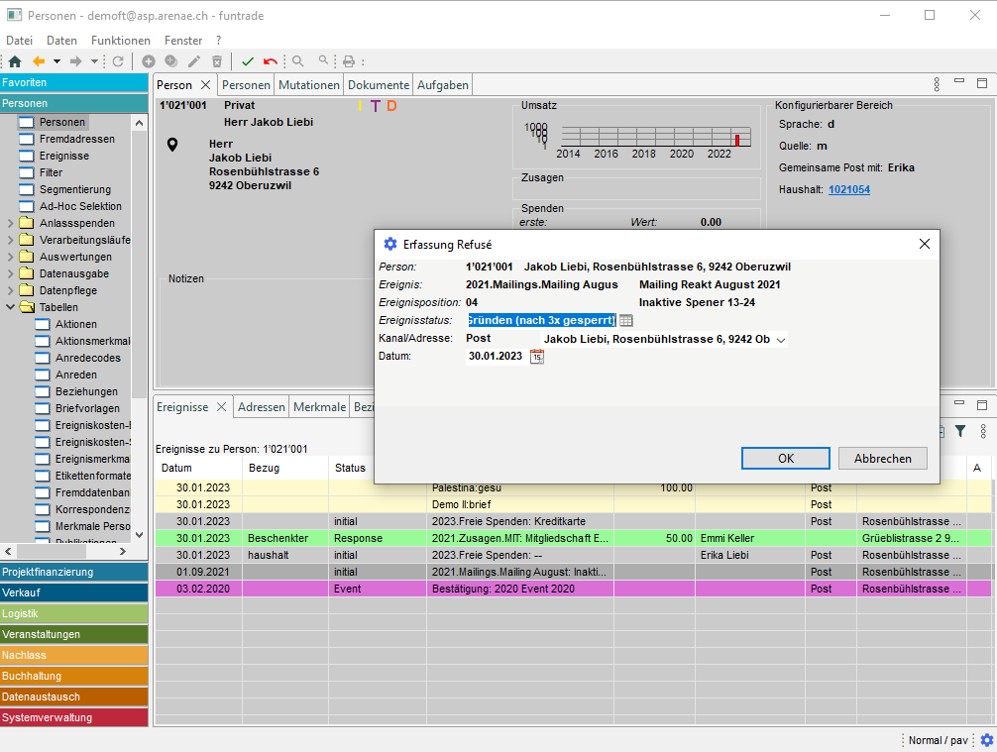Open the Ereignisstatus lookup table icon
The height and width of the screenshot is (752, 997).
[x=626, y=320]
